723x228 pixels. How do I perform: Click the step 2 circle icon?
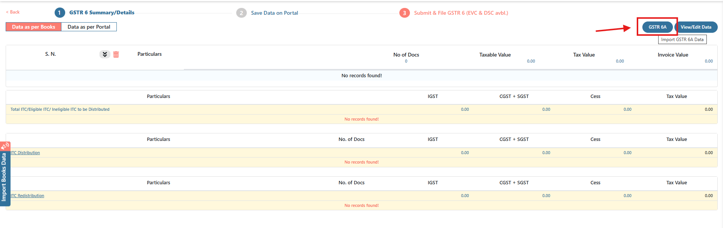tap(241, 13)
